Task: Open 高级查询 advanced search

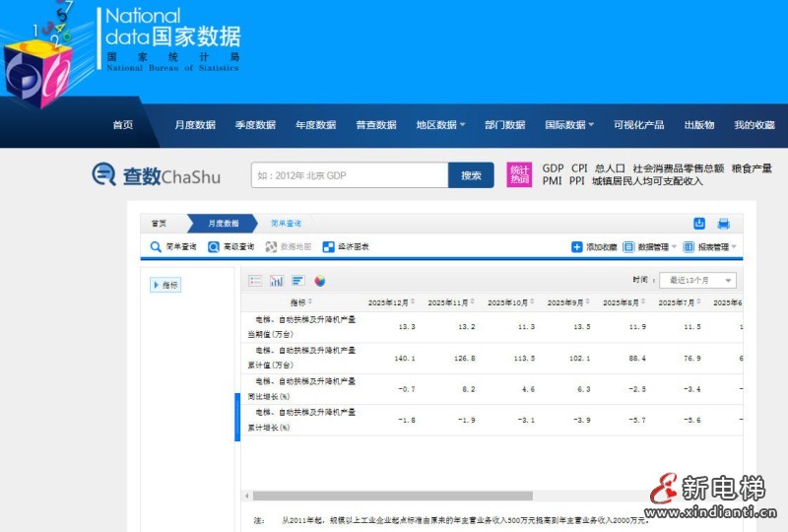Action: coord(230,247)
